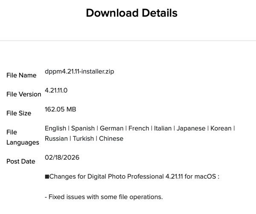Click Chinese in the languages list
The height and width of the screenshot is (214, 256).
point(111,138)
